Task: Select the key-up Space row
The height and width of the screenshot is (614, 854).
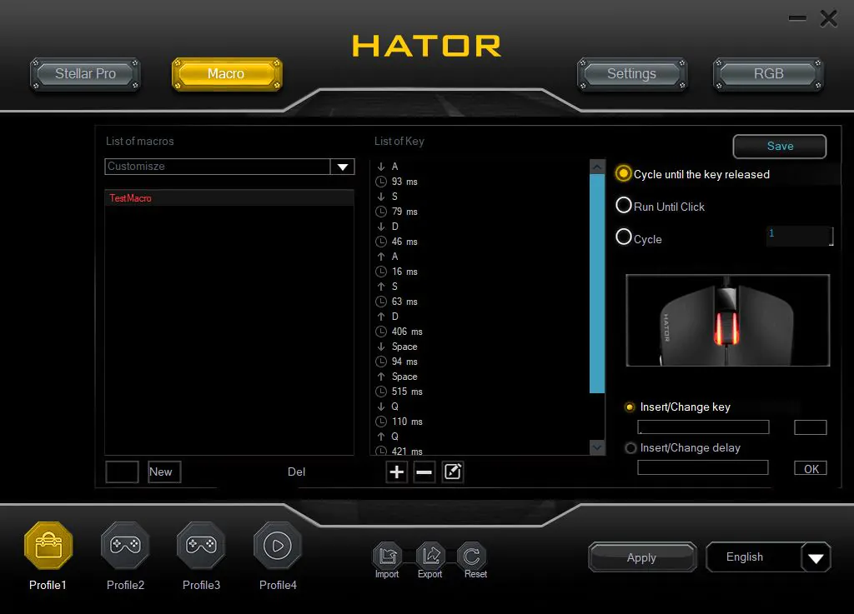Action: 481,377
